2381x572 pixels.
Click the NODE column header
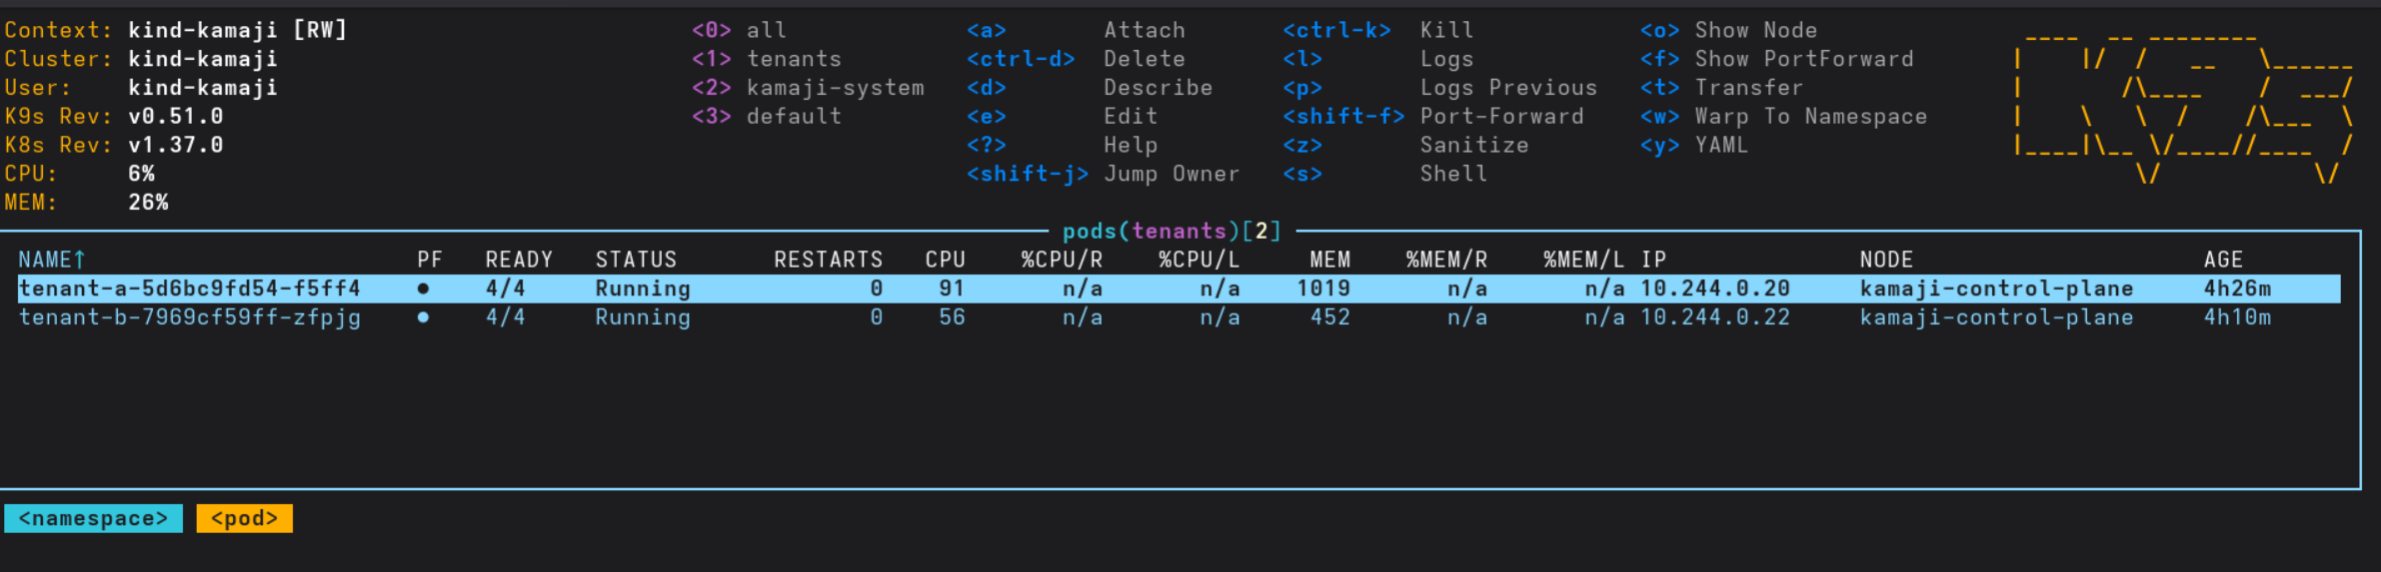[x=1886, y=260]
